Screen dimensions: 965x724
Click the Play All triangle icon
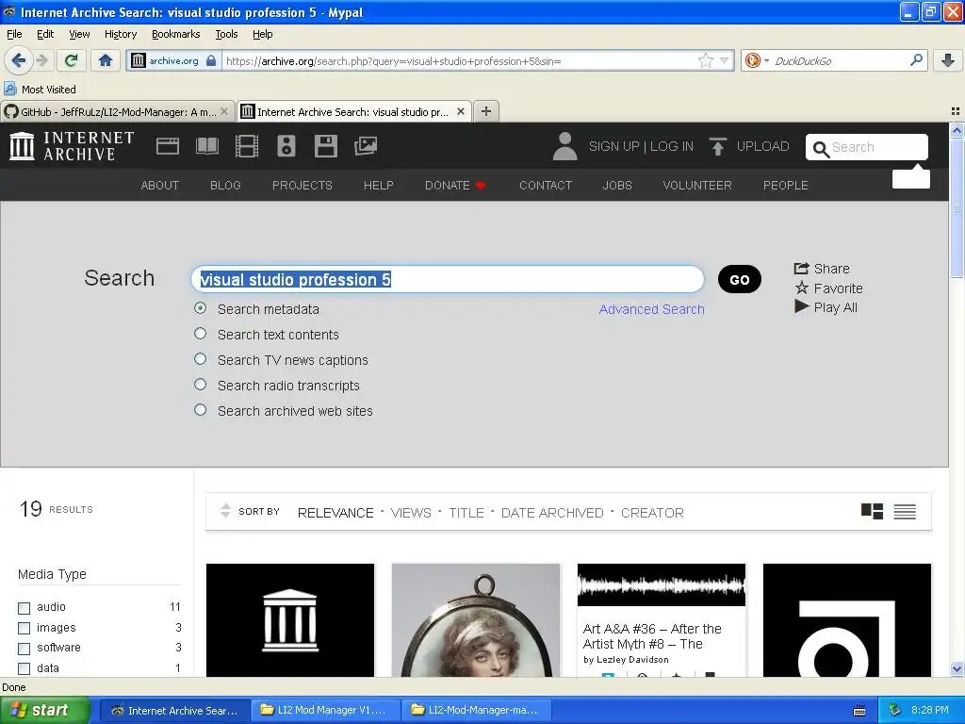pos(801,306)
